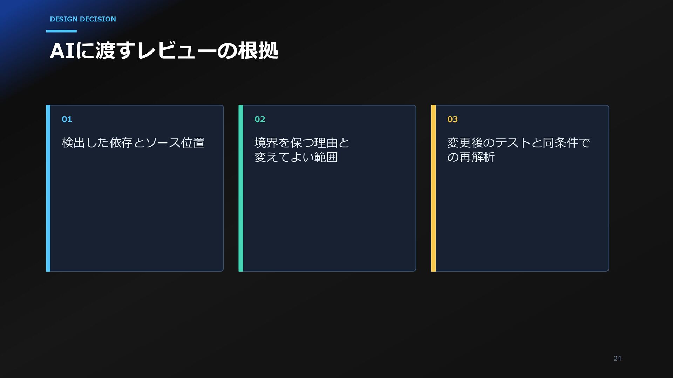The width and height of the screenshot is (673, 378).
Task: Click the text 変更後のテストと同条件で
Action: click(518, 142)
